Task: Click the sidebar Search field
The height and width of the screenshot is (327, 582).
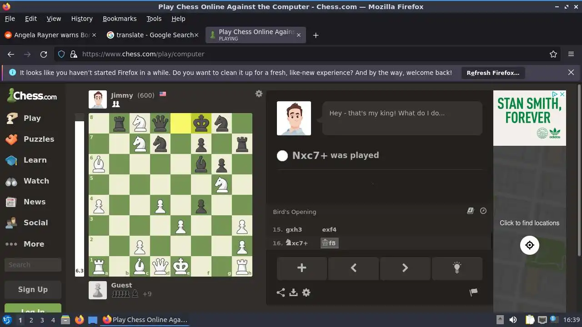Action: (33, 265)
